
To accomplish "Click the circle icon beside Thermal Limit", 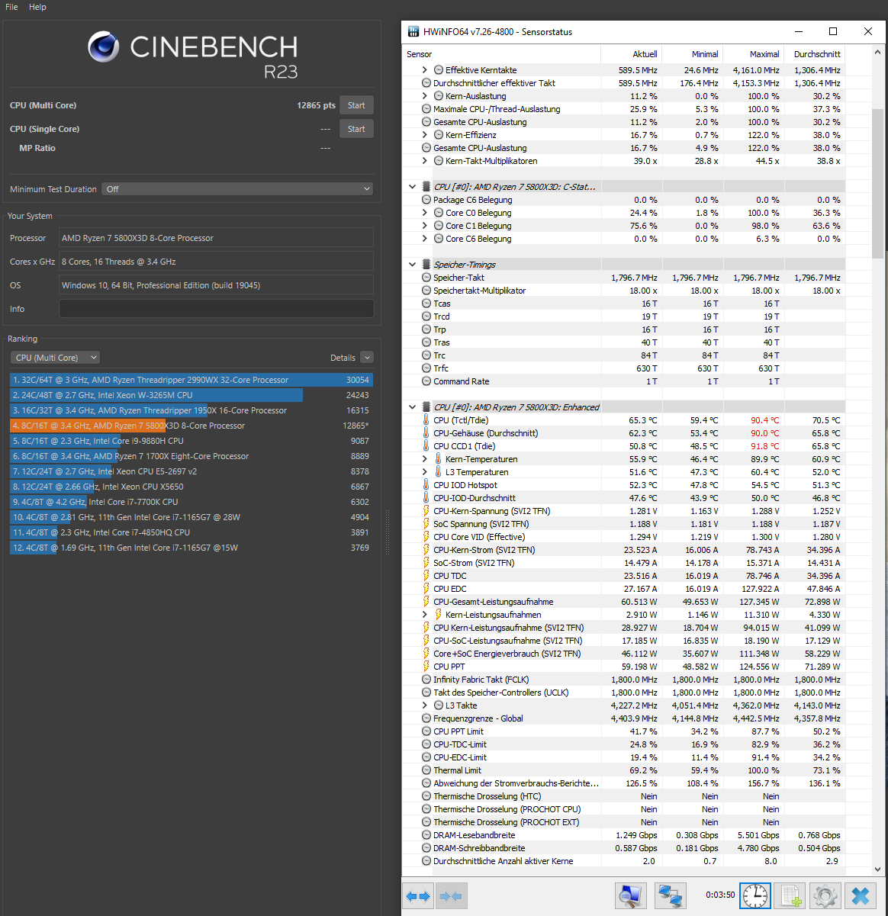I will click(426, 770).
